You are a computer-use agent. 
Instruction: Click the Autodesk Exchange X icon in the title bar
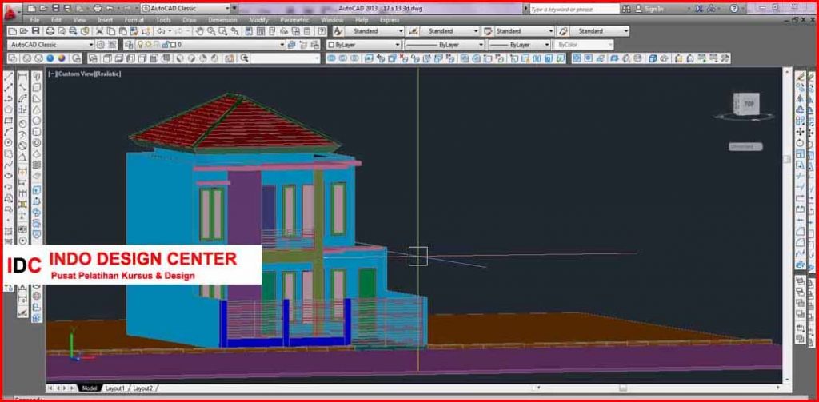pyautogui.click(x=699, y=8)
